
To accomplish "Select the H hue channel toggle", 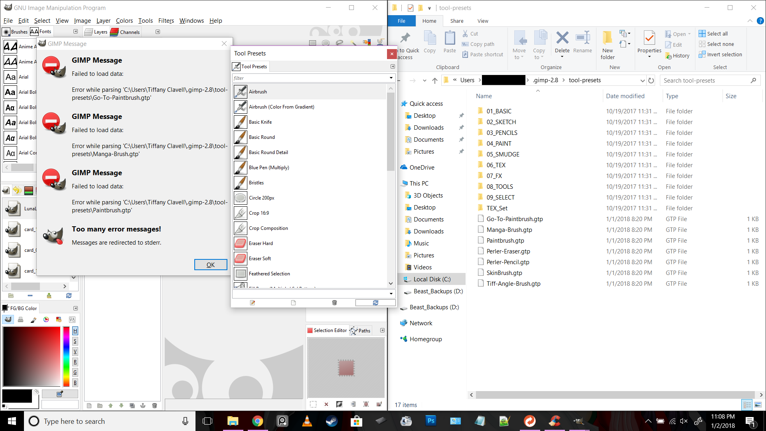I will pos(75,331).
